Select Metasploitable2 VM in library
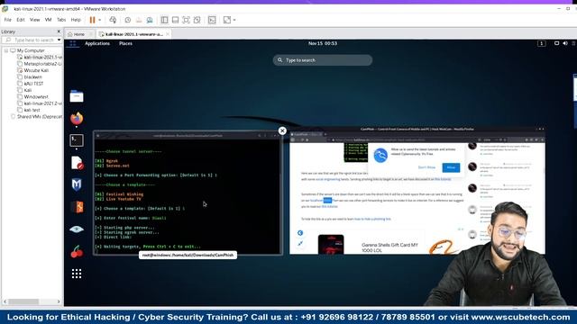The height and width of the screenshot is (324, 577). 42,64
